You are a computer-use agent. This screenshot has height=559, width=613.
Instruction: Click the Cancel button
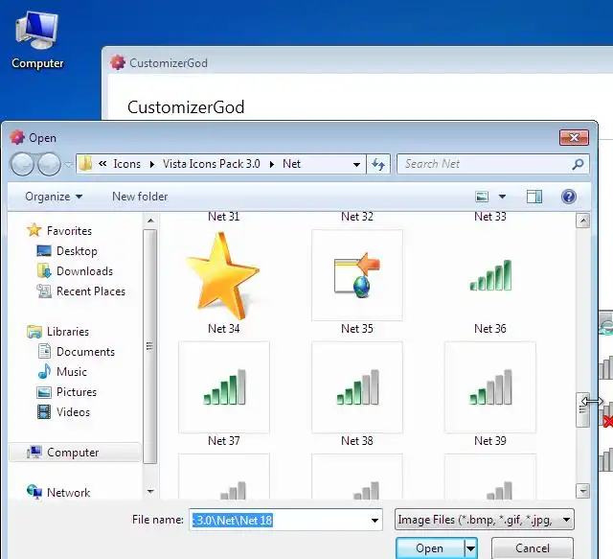(x=533, y=548)
